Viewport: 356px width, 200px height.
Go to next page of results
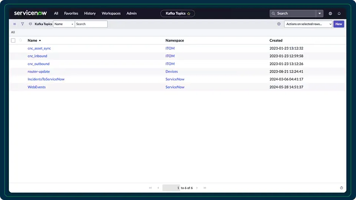(x=197, y=188)
